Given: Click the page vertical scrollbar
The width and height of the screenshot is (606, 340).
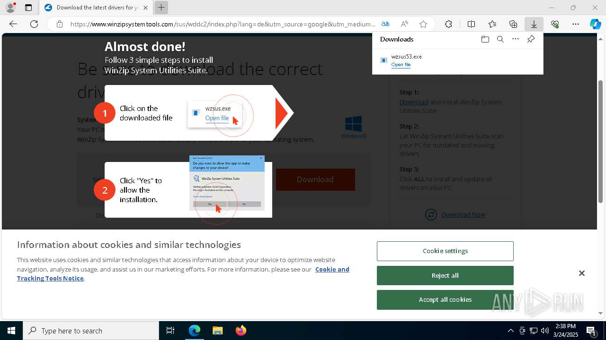Looking at the screenshot, I should coord(601,142).
